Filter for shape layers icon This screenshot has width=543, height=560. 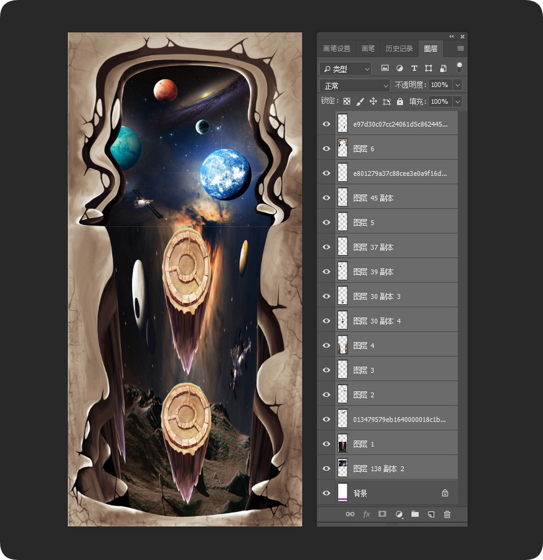click(x=428, y=68)
